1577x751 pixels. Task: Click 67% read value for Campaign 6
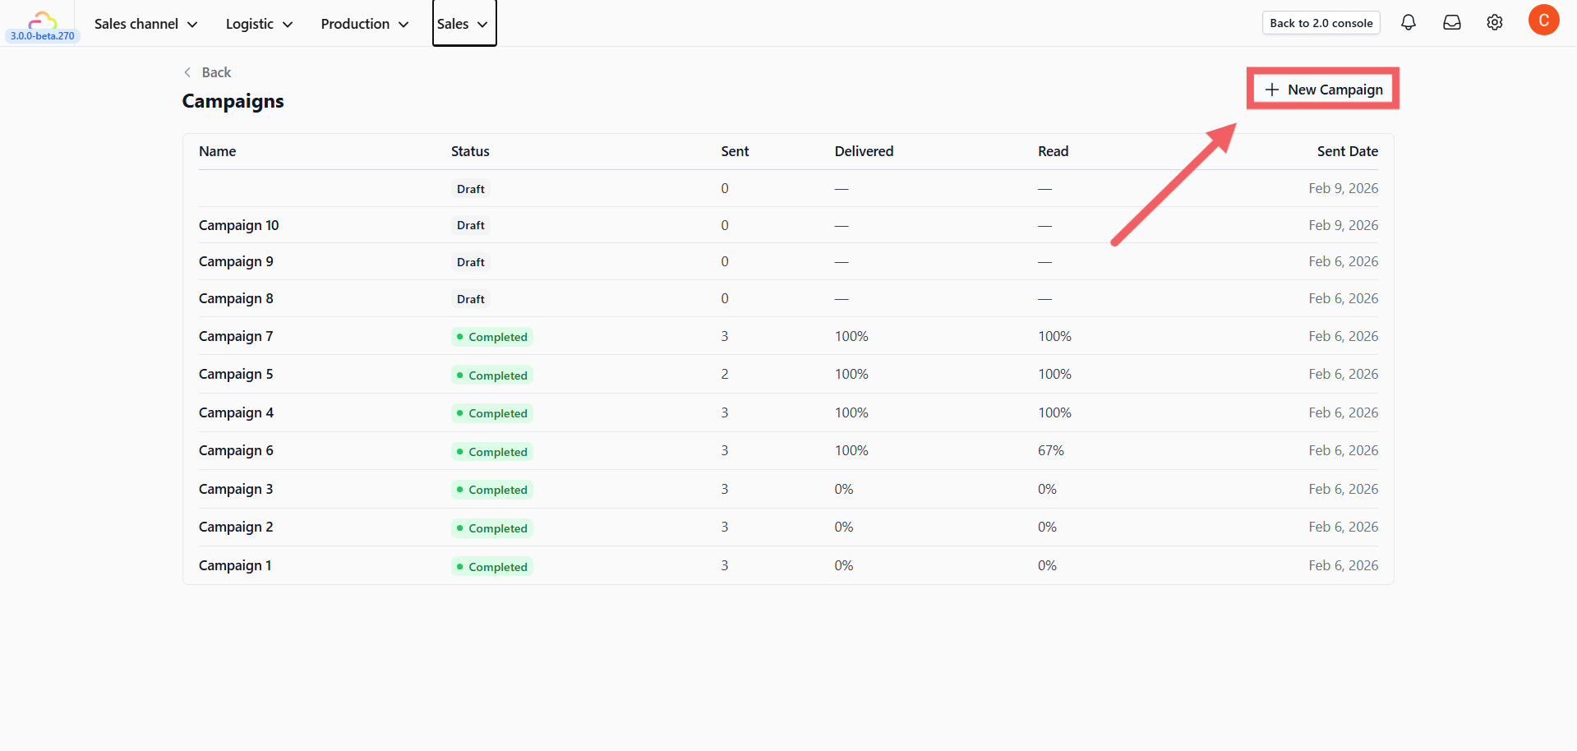tap(1051, 450)
